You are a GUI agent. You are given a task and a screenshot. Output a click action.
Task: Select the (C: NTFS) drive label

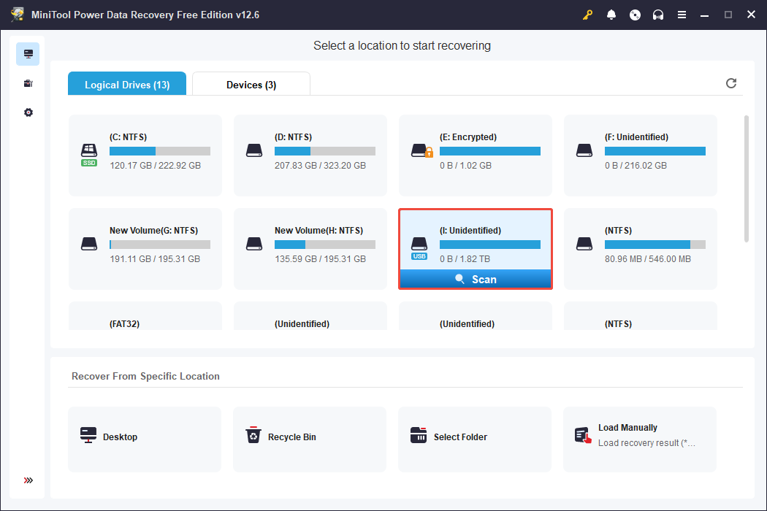[x=128, y=137]
